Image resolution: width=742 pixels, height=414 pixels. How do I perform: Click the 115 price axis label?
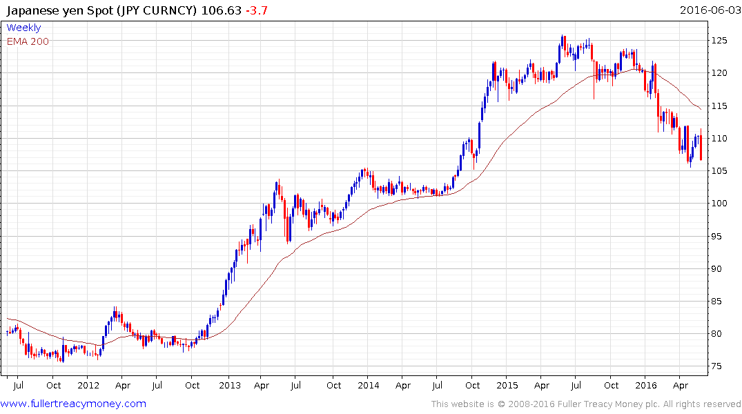tap(719, 106)
